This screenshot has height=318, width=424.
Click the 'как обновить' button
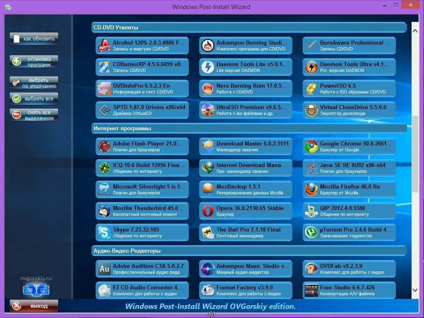click(34, 39)
